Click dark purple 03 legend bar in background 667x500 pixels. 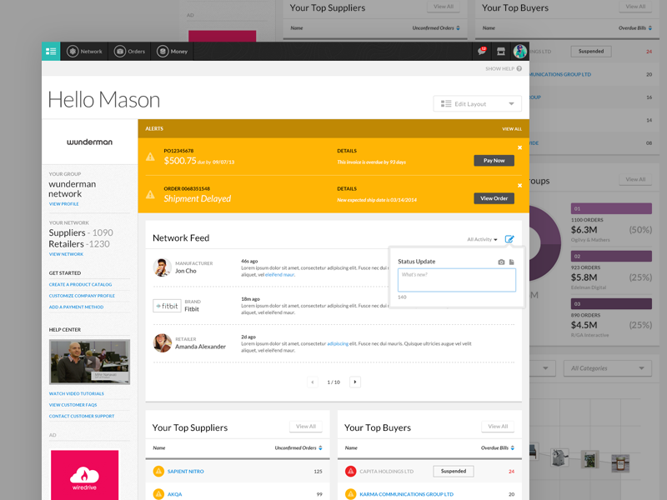[611, 303]
